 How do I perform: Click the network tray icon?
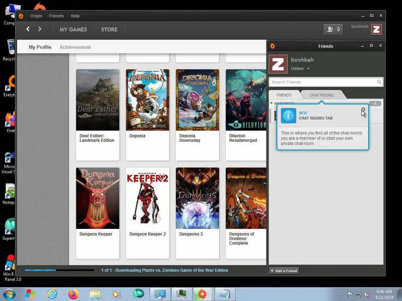(358, 295)
